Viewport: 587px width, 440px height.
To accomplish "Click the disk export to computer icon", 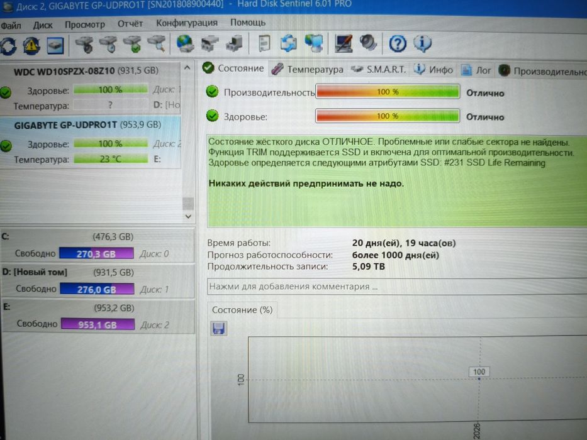I will (x=235, y=43).
